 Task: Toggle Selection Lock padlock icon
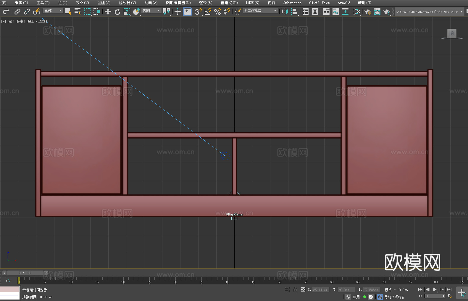(295, 289)
